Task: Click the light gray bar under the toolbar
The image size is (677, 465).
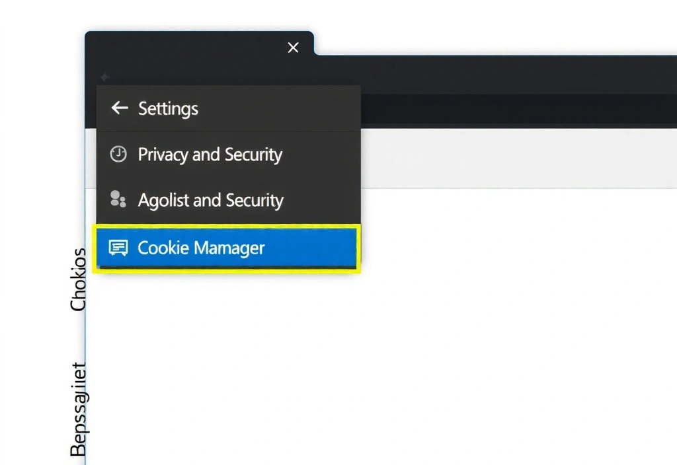Action: tap(516, 159)
